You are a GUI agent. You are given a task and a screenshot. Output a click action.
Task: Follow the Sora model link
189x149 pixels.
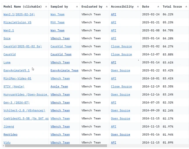[x=7, y=38]
